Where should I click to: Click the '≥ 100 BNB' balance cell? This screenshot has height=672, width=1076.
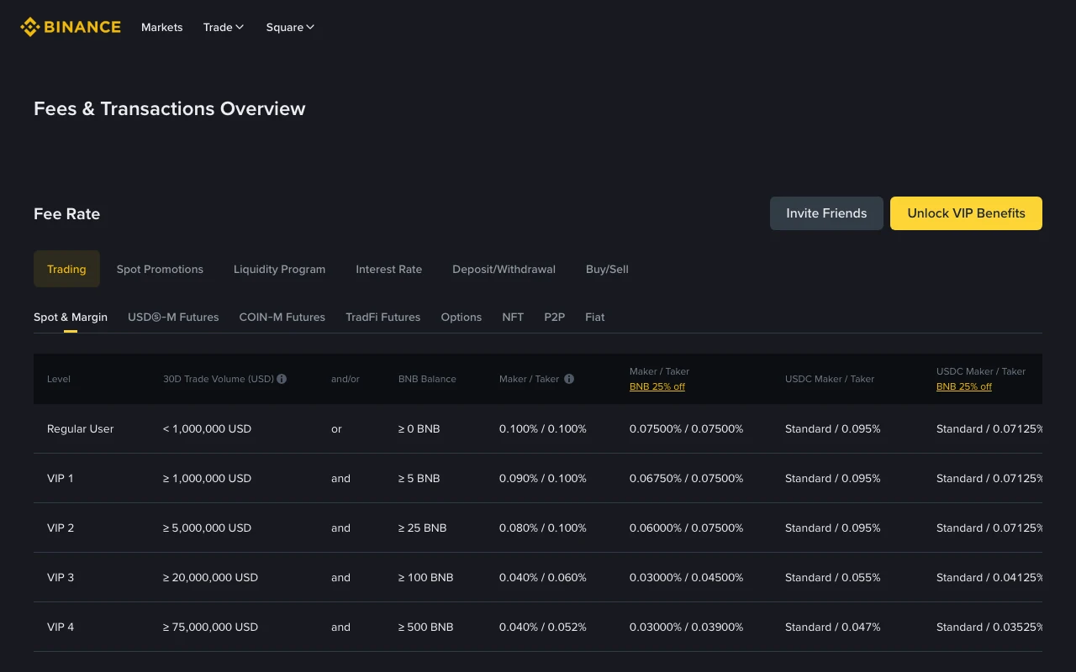[x=425, y=577]
